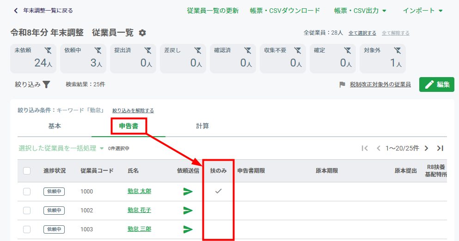Click 従業員一覧の更新 link

tap(213, 11)
